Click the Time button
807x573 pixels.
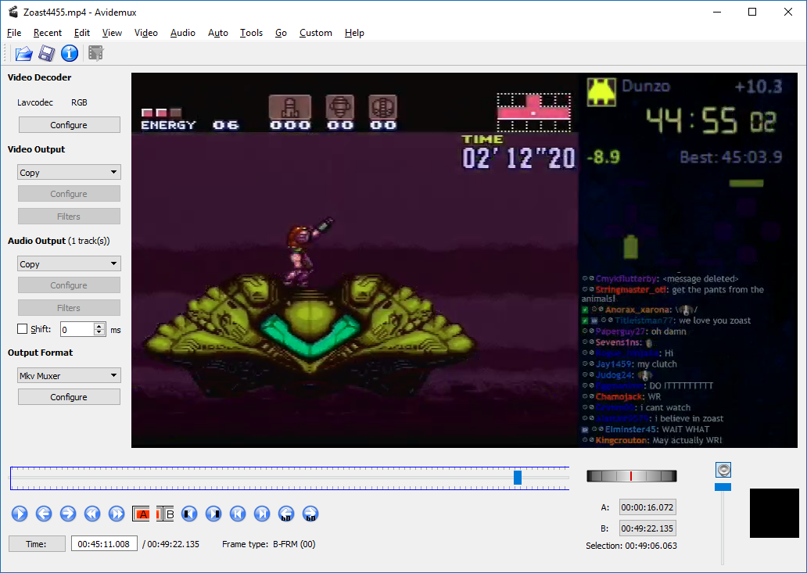tap(37, 543)
